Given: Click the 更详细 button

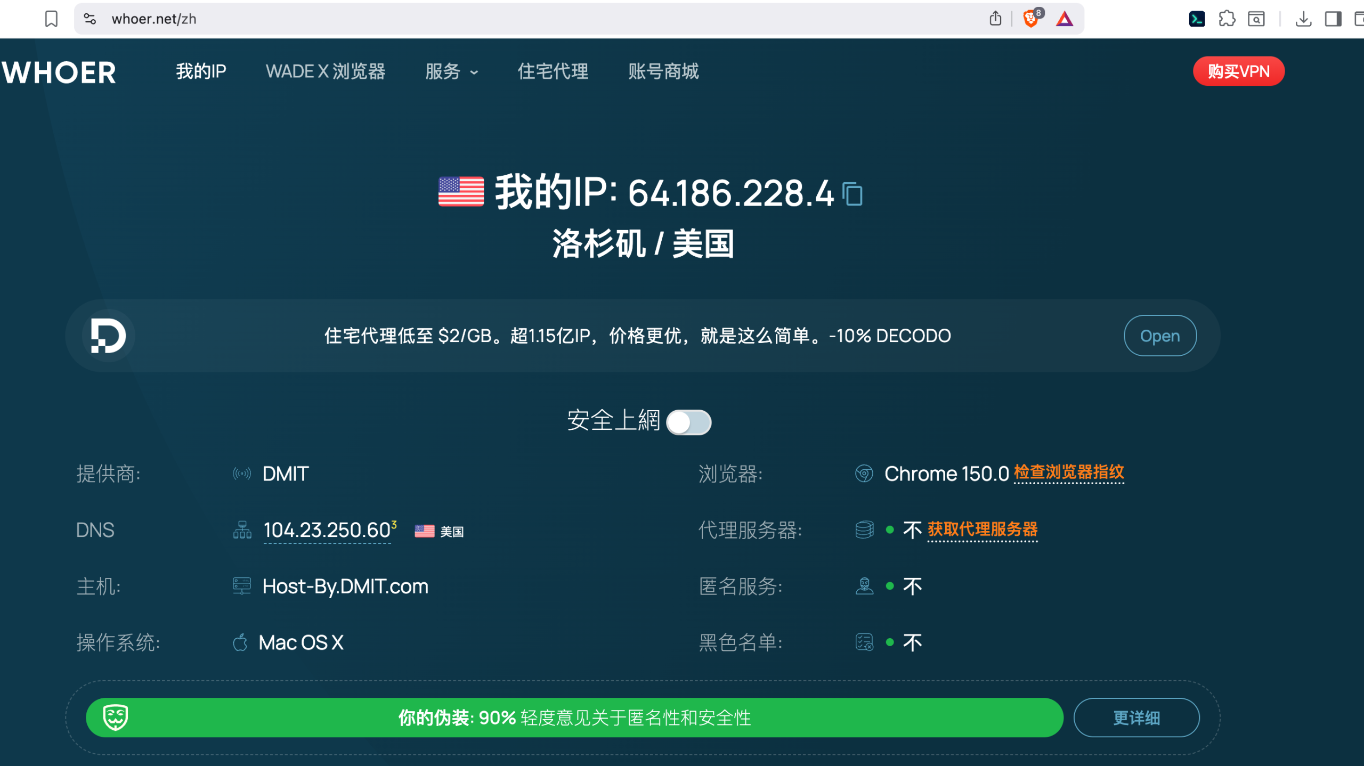Looking at the screenshot, I should coord(1136,718).
